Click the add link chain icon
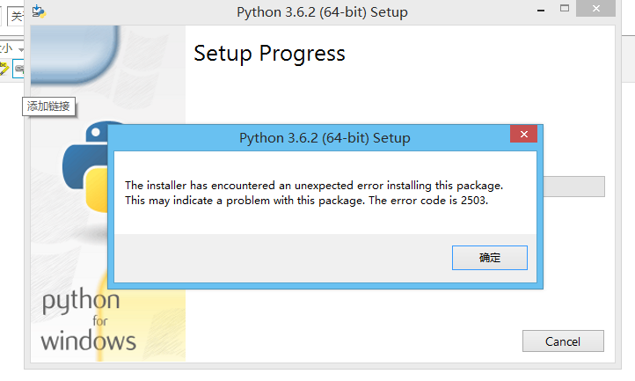This screenshot has height=381, width=635. point(19,69)
